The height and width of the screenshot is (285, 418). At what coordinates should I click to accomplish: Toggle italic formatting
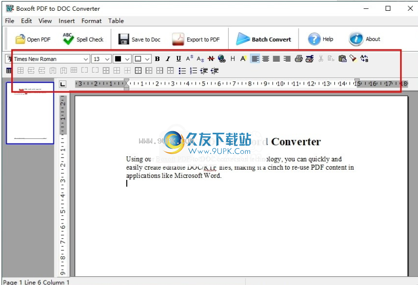168,59
